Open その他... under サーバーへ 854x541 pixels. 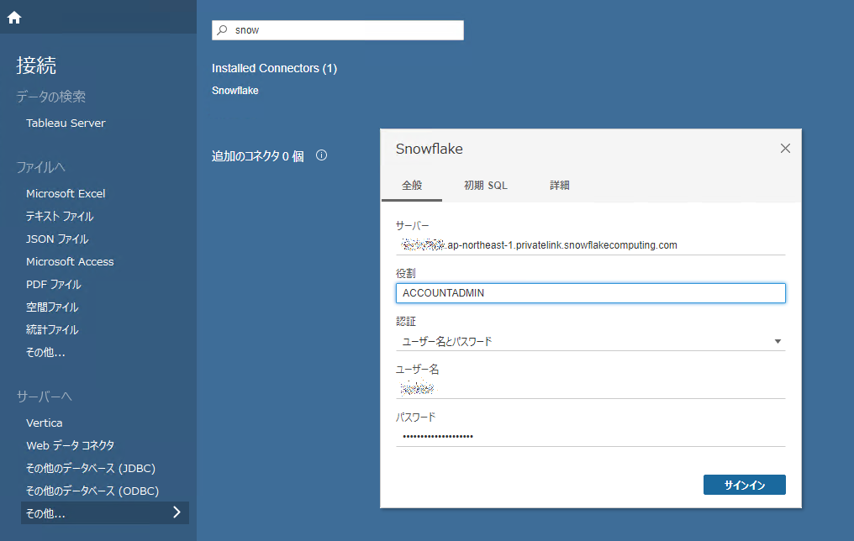click(x=104, y=512)
